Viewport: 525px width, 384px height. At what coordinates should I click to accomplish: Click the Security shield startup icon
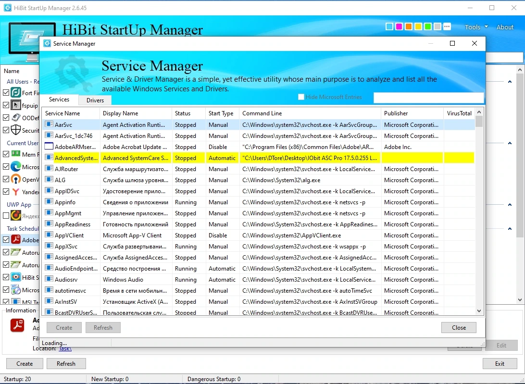16,130
